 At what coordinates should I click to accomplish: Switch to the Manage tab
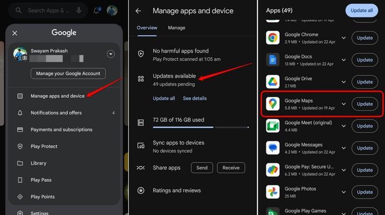tap(176, 28)
